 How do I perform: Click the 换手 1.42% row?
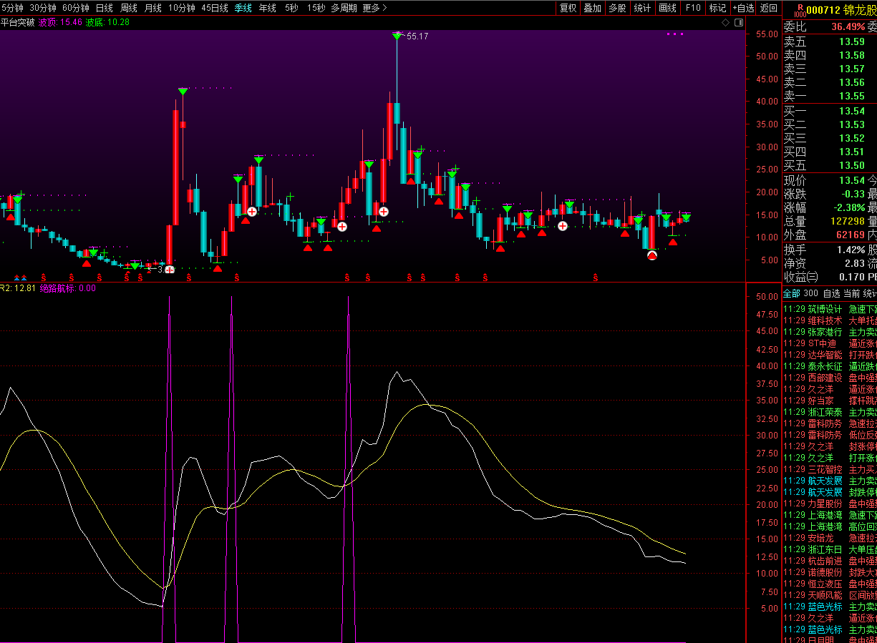[829, 250]
